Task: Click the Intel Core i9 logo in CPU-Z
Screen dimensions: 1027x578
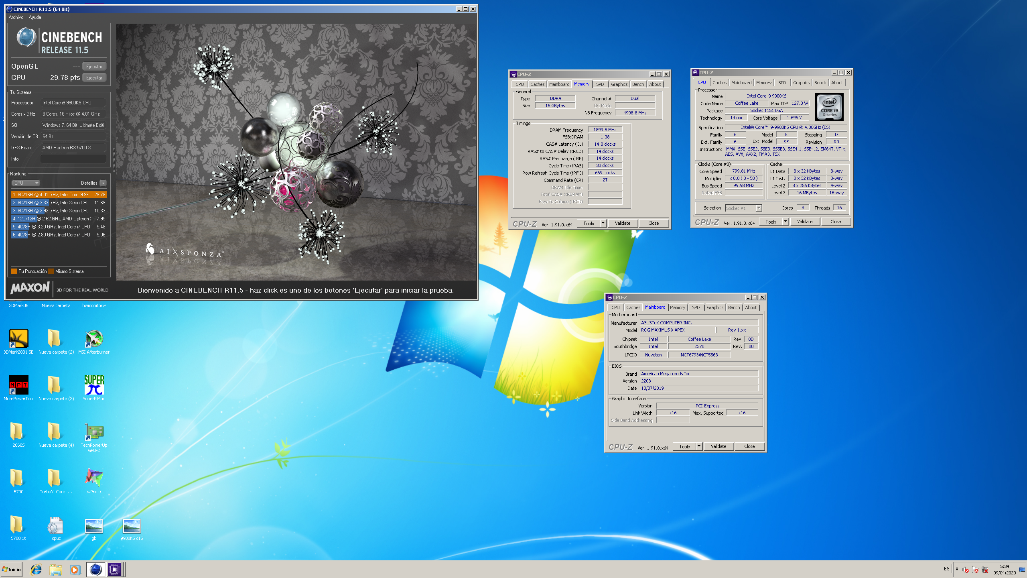Action: [x=829, y=107]
